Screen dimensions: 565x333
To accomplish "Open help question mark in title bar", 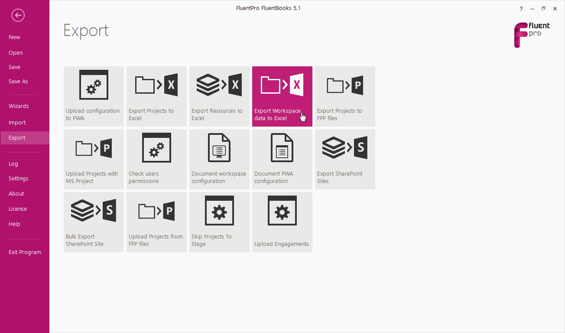I will click(x=521, y=9).
